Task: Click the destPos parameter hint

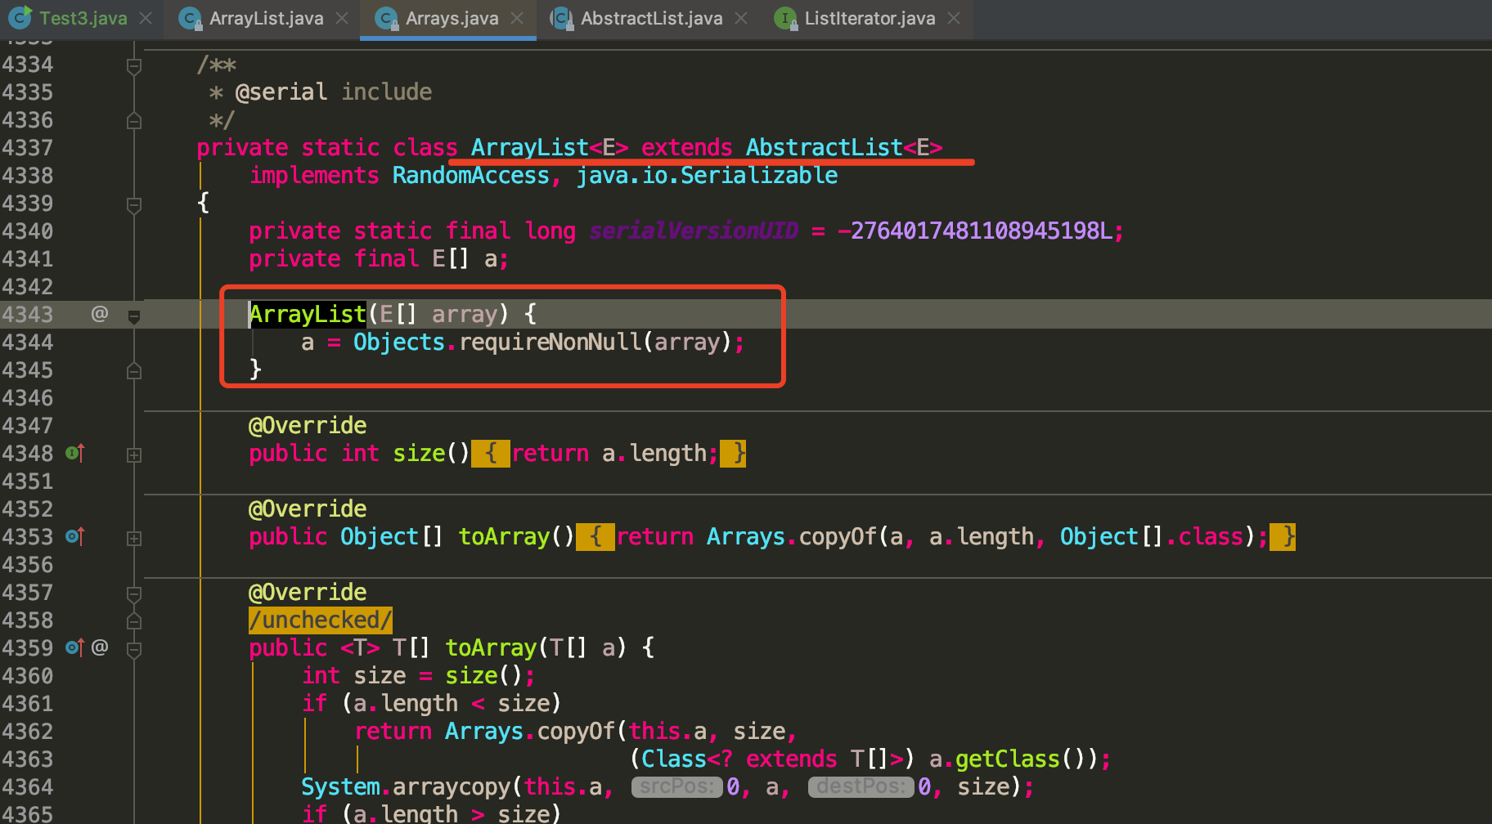Action: pos(861,786)
